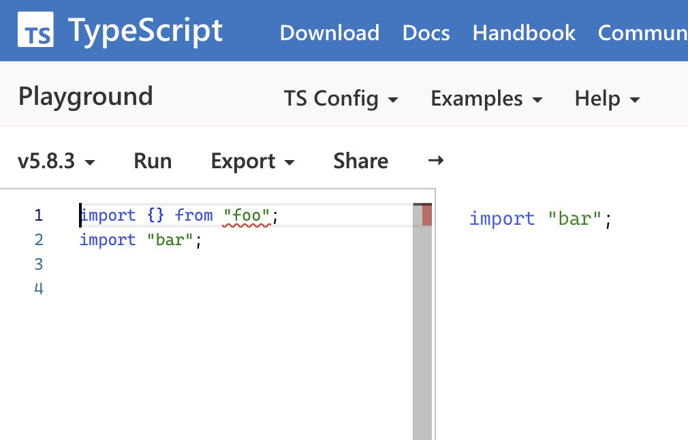Click the "bar" string on editor line 2

[x=170, y=240]
